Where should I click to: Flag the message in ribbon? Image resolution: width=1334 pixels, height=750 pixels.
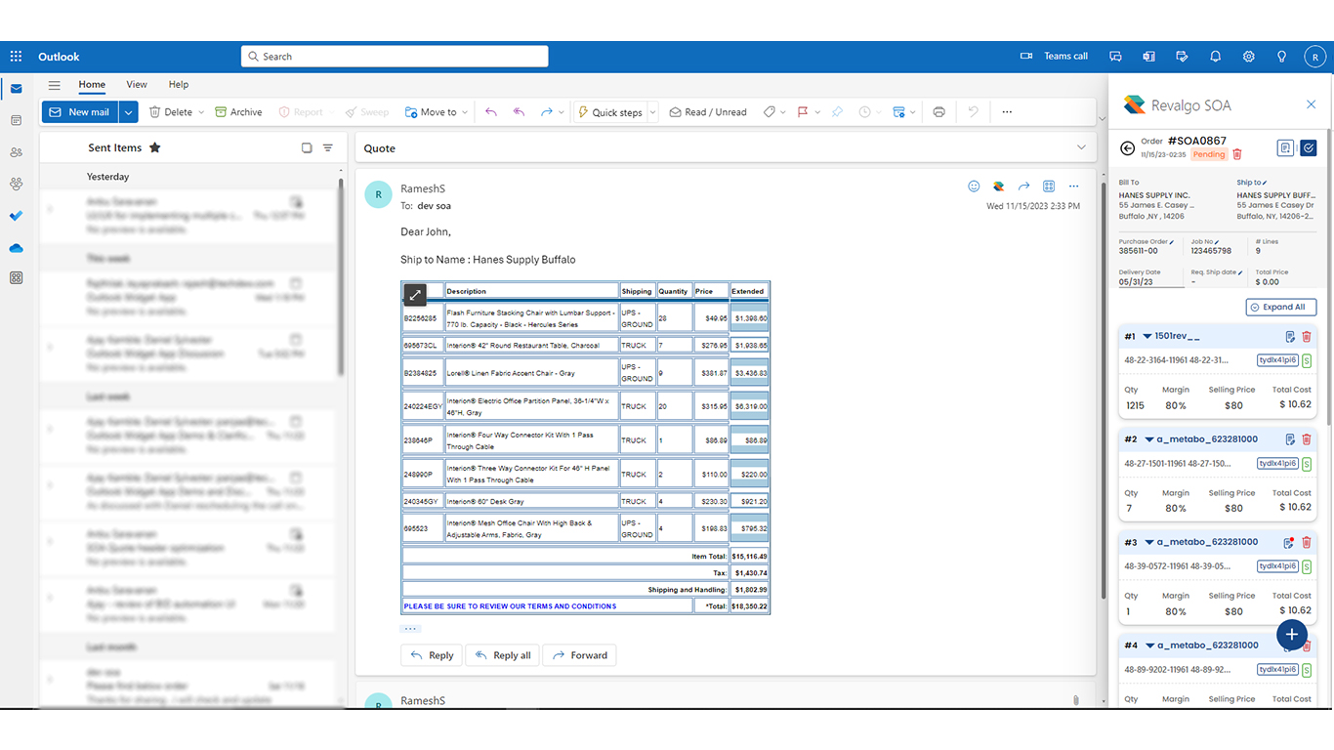[x=802, y=112]
